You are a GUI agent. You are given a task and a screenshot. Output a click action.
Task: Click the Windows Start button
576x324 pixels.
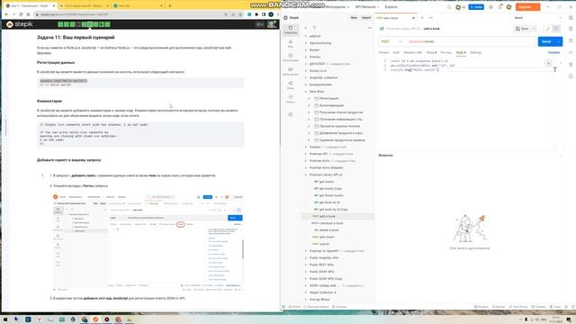click(x=5, y=319)
